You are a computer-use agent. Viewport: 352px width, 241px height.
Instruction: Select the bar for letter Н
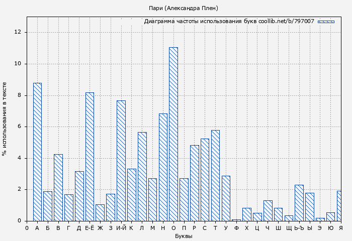pyautogui.click(x=163, y=167)
